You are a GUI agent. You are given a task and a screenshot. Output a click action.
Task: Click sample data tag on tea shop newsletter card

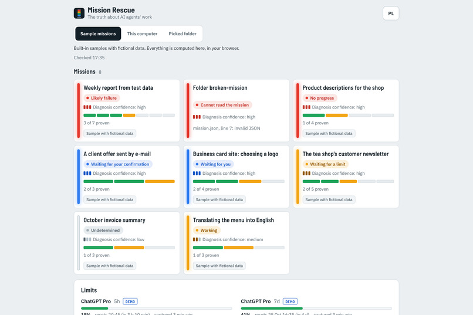(329, 199)
